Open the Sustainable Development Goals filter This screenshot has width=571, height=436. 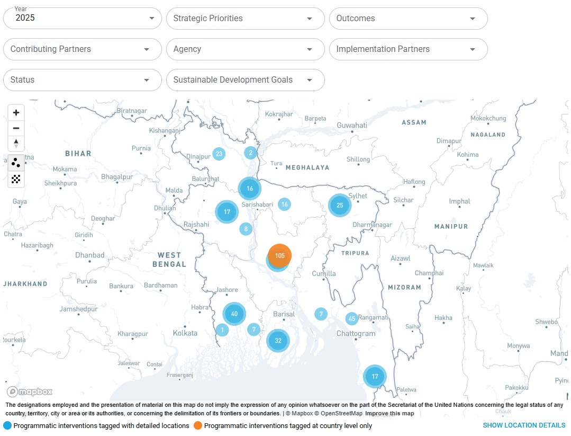pyautogui.click(x=245, y=80)
